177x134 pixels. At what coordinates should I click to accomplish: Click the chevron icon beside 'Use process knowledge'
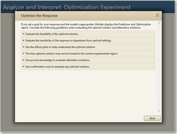pos(23,60)
